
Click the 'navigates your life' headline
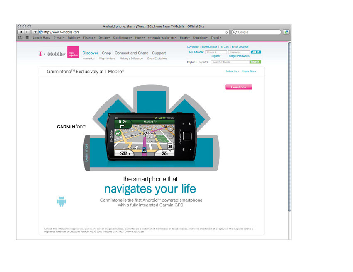tap(150, 189)
